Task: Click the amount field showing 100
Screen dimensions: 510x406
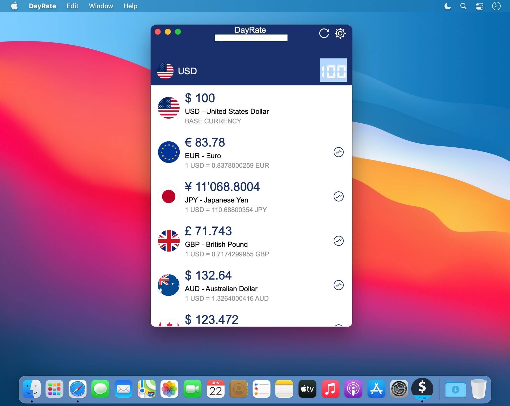Action: (333, 71)
